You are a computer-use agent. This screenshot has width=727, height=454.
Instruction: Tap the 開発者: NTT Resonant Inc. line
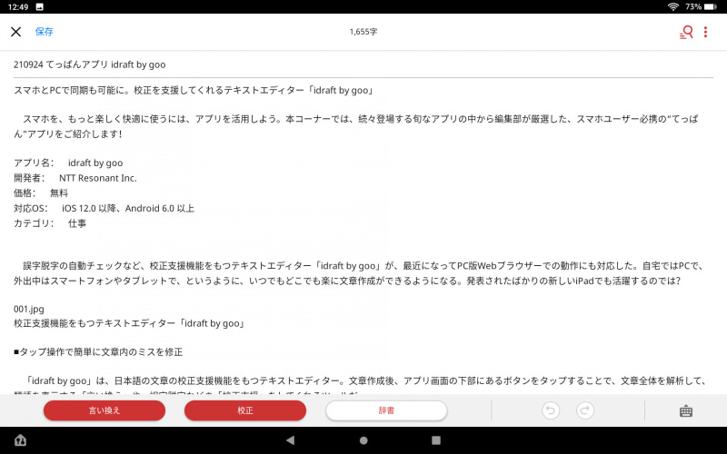click(75, 178)
